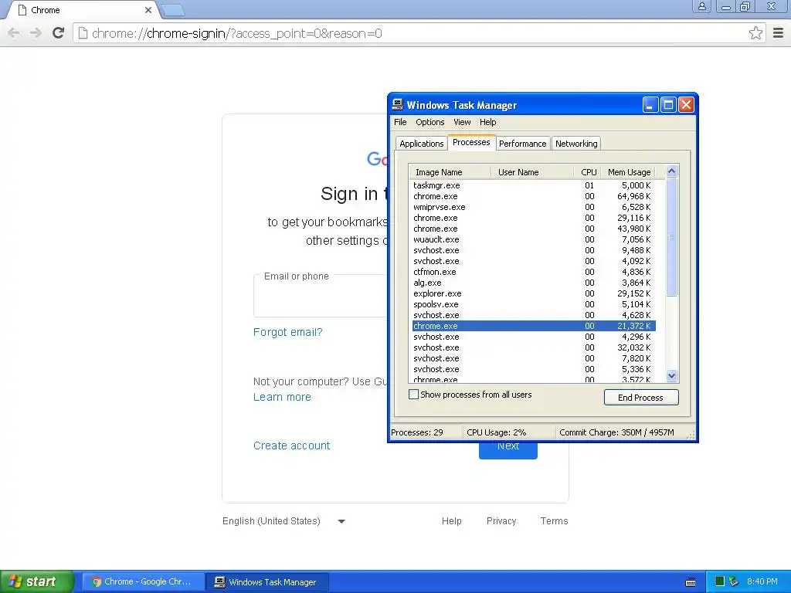Click the Chrome address bar URL

[x=237, y=33]
